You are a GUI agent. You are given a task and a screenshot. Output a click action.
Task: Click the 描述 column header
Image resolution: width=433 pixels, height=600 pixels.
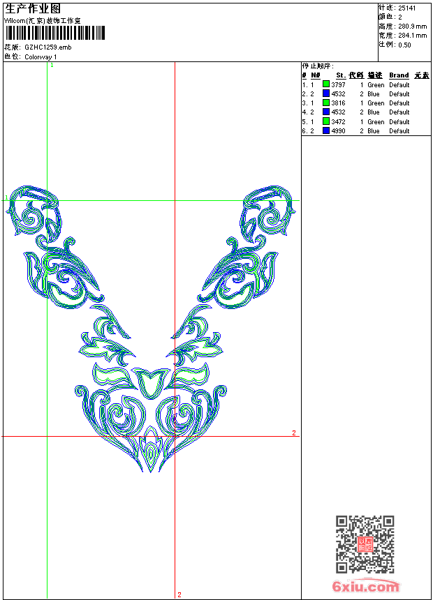375,75
